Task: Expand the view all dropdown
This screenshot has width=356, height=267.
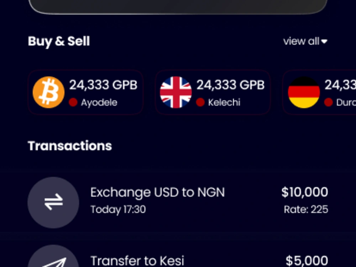Action: [305, 41]
